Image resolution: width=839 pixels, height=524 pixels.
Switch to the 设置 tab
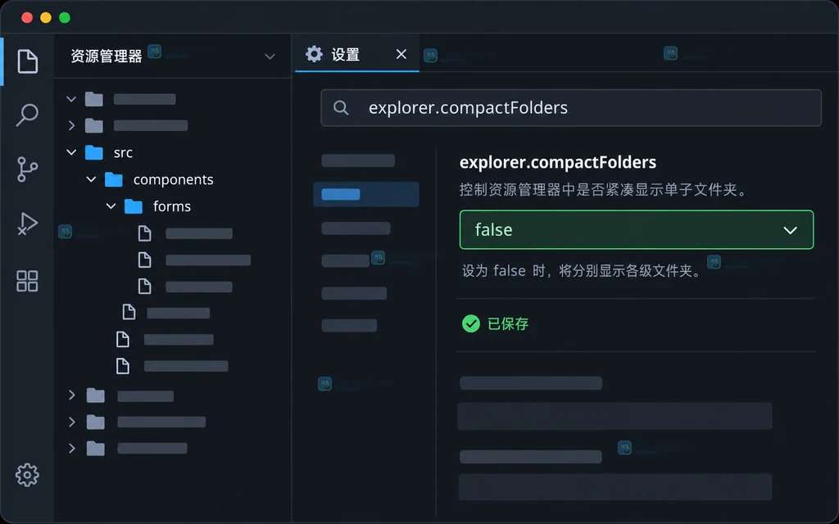tap(357, 54)
